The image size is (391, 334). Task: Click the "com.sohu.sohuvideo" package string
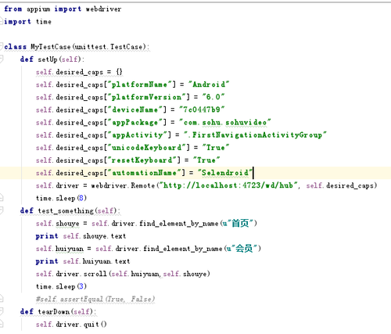(225, 122)
